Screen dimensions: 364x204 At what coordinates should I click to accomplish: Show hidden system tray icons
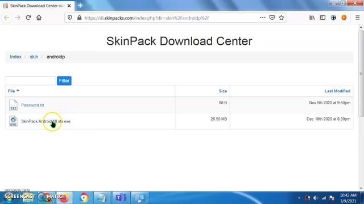[x=299, y=198]
